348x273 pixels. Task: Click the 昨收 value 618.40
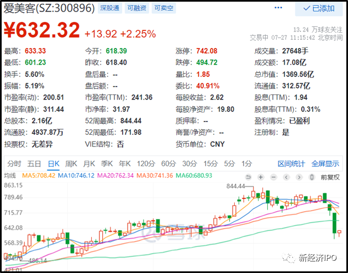[116, 62]
